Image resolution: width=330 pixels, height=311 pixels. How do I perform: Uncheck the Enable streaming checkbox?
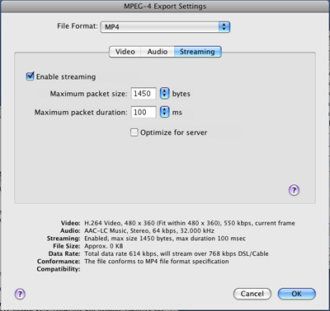coord(30,77)
